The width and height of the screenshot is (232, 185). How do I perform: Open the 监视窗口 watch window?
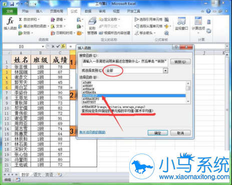(181, 23)
